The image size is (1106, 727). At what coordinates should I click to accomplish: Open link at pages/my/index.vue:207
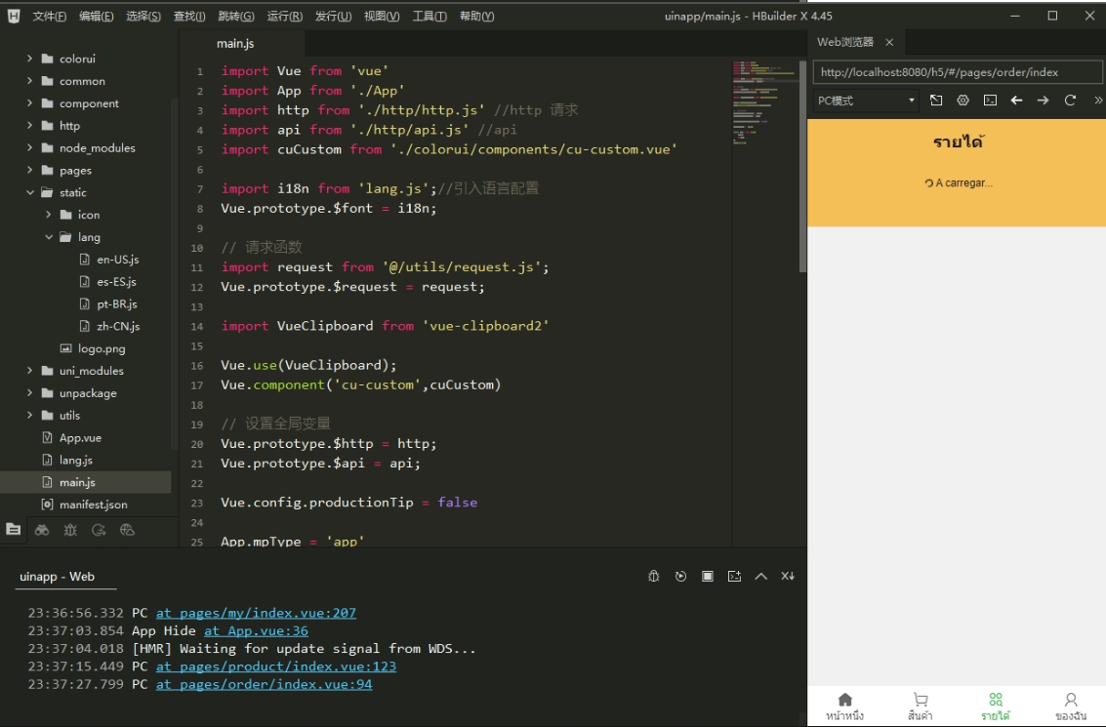(256, 613)
